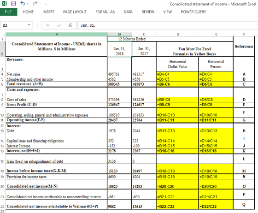Viewport: 258px width, 213px height.
Task: Select the formula cell =B10-C10
Action: click(177, 113)
